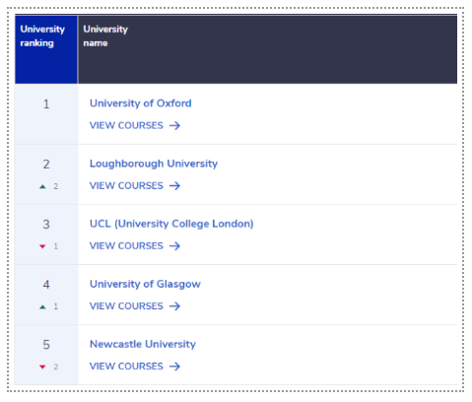Screen dimensions: 472x402
Task: Click the arrow icon beside Oxford's View Courses
Action: (x=174, y=125)
